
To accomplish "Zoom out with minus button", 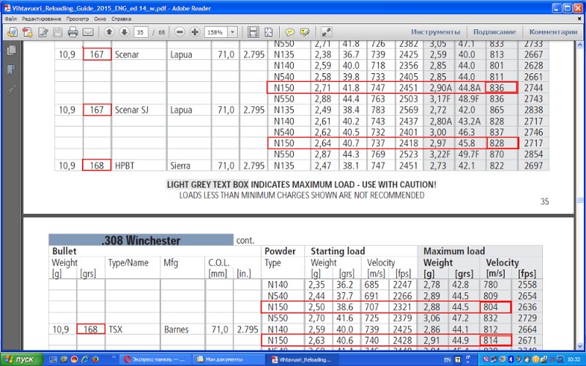I will 180,32.
